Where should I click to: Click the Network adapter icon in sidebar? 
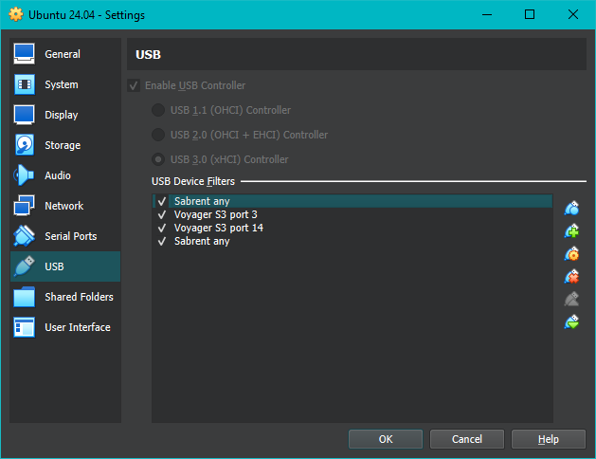(x=25, y=206)
